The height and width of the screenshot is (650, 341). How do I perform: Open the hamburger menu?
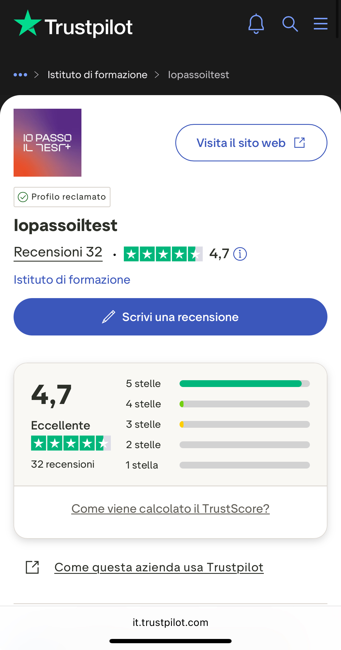320,24
